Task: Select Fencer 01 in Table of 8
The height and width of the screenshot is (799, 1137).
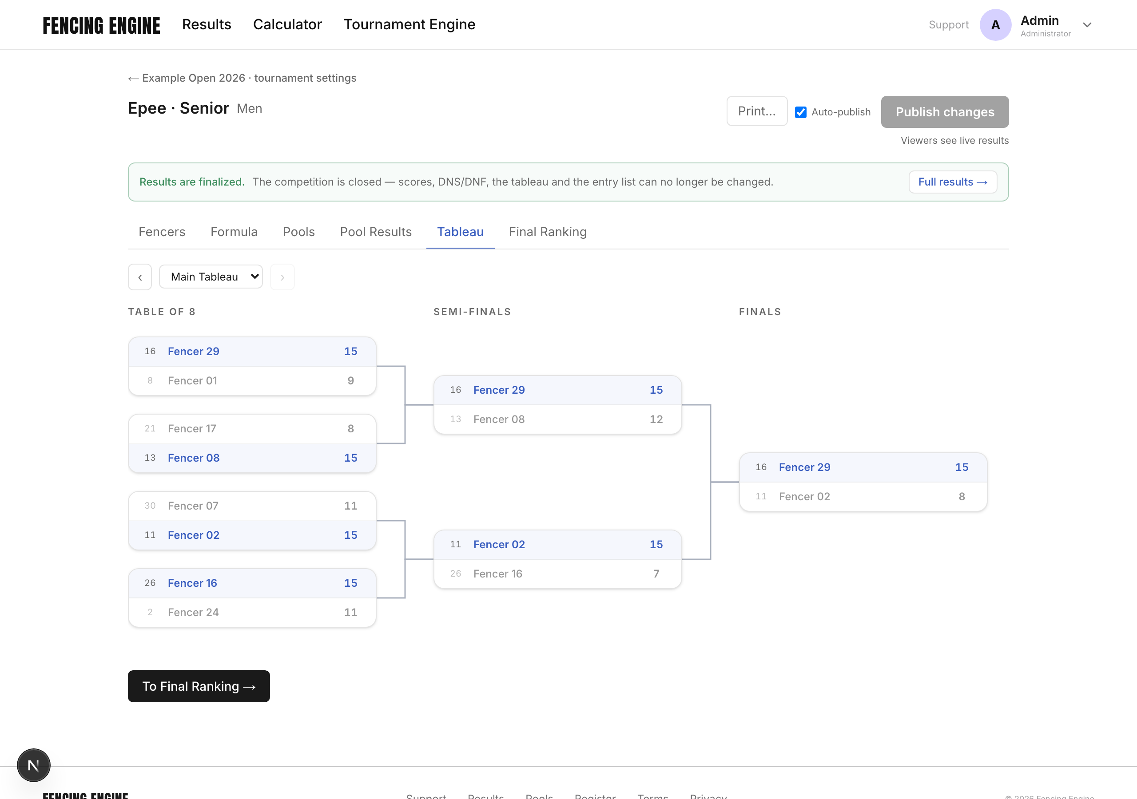Action: pyautogui.click(x=252, y=381)
